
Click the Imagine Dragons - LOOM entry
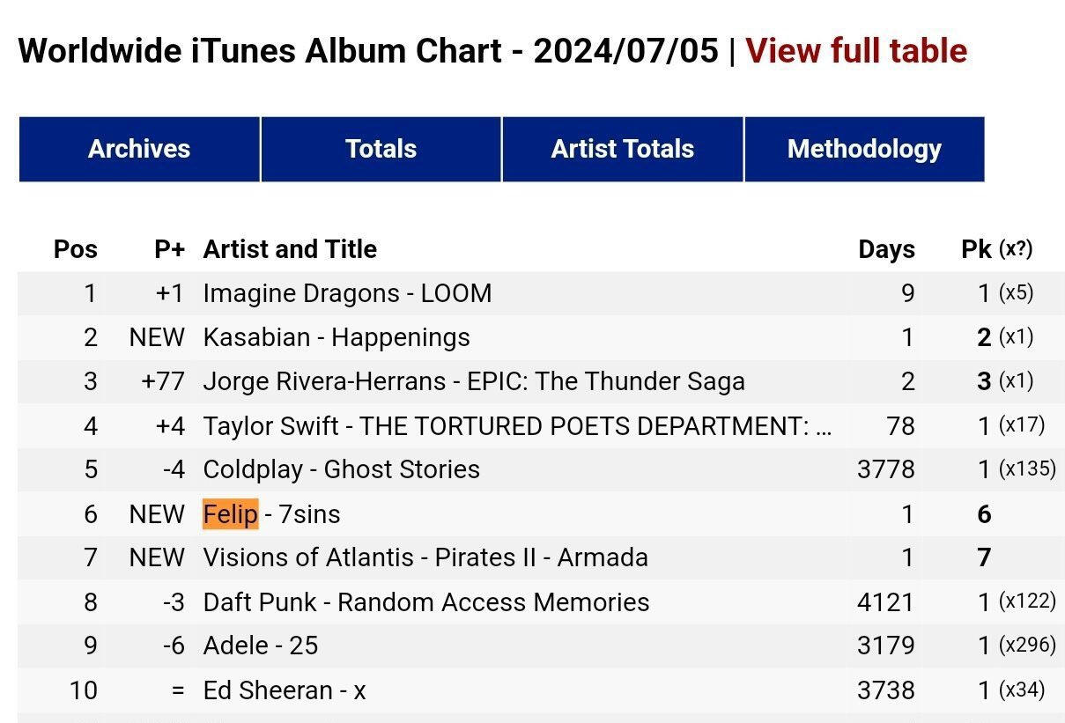click(x=347, y=293)
